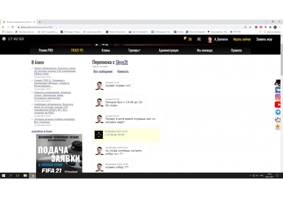
Task: Click the gold coins balance icon
Action: tap(185, 38)
